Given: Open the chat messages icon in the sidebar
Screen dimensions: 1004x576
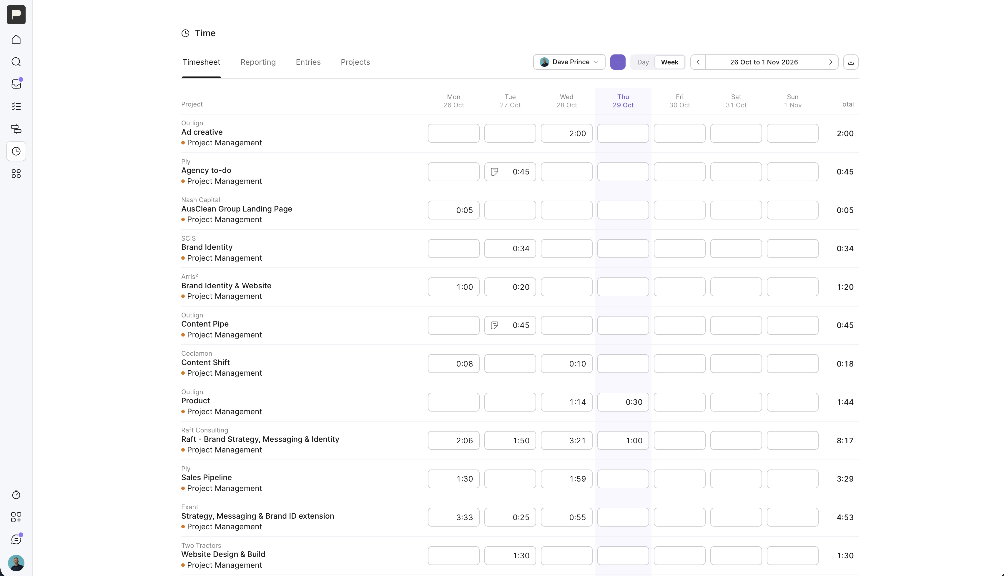Looking at the screenshot, I should tap(16, 539).
